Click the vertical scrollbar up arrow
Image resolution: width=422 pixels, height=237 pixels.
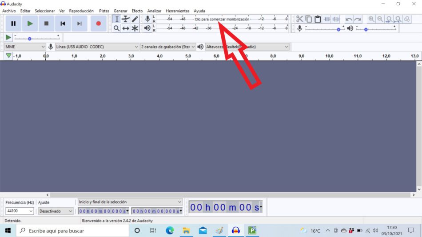(x=419, y=64)
